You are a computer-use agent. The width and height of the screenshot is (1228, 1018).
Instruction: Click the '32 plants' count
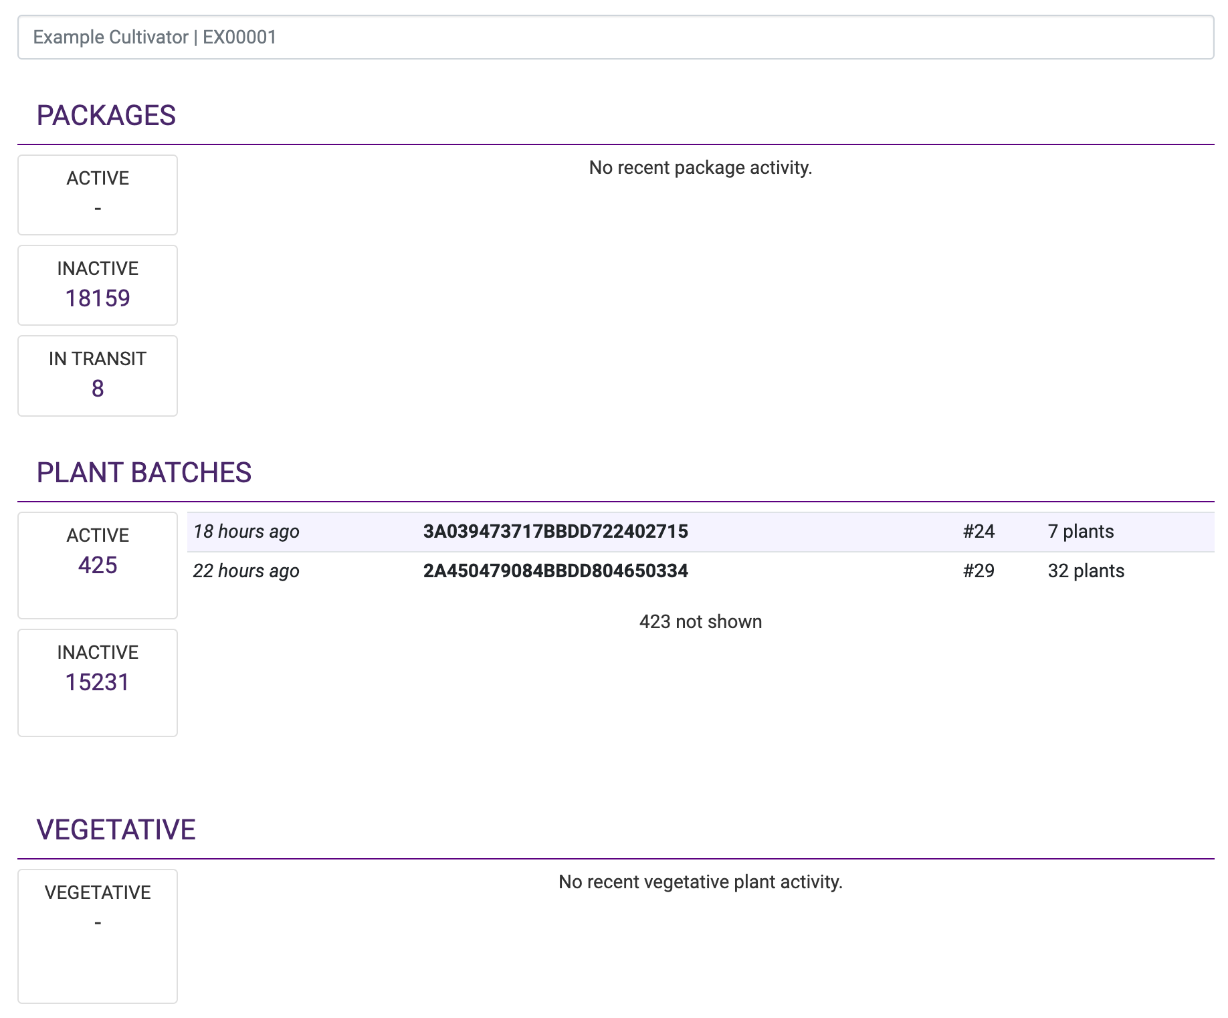1086,571
